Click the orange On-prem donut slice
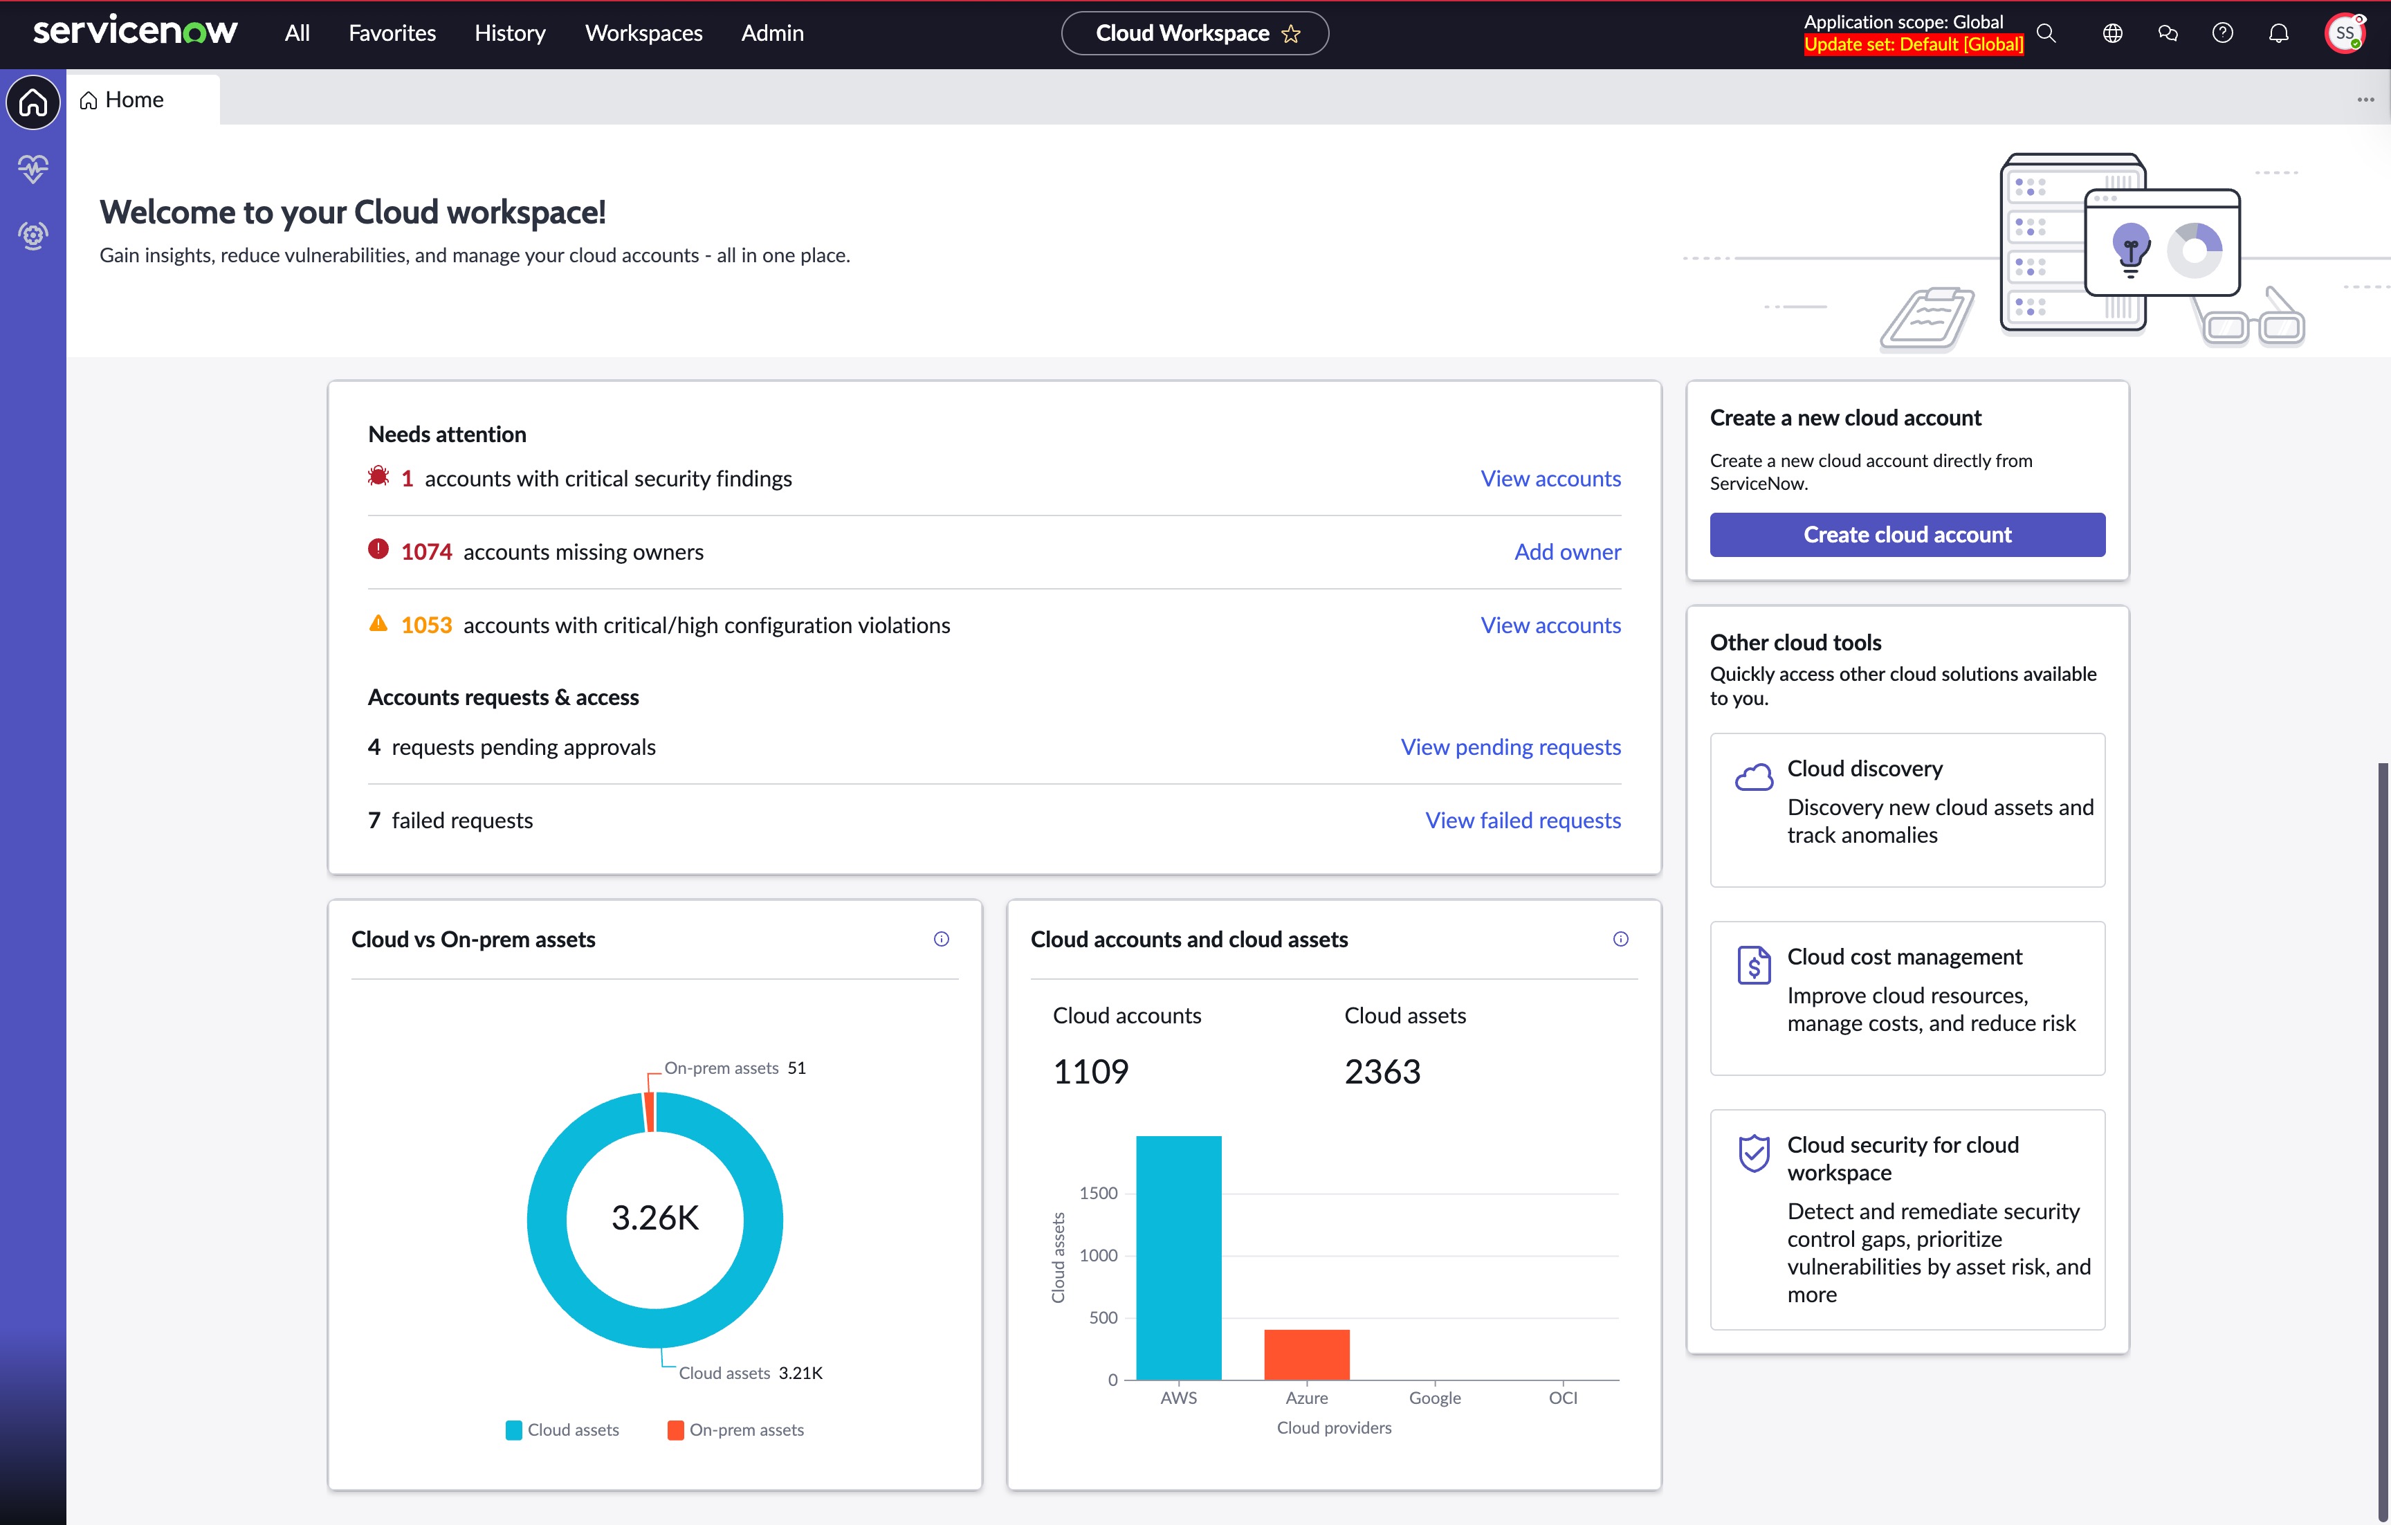This screenshot has width=2391, height=1525. pyautogui.click(x=650, y=1112)
